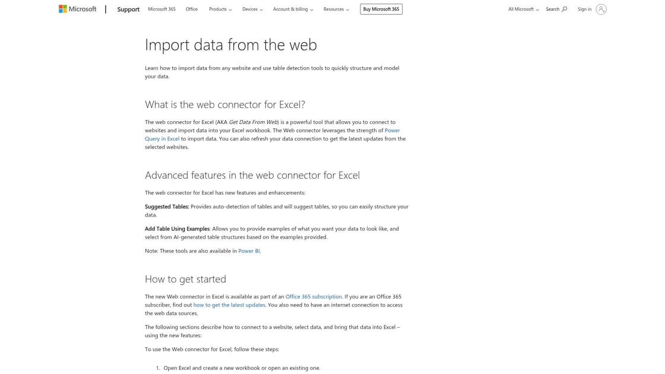Click the search magnifier icon
665x374 pixels.
point(564,9)
